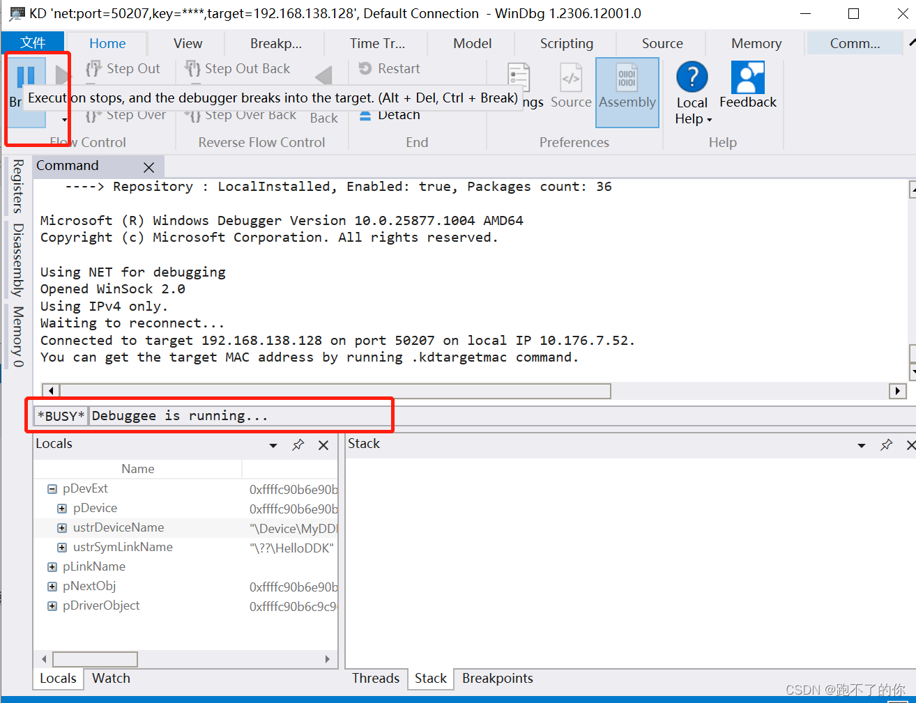The width and height of the screenshot is (916, 703).
Task: Expand the ustrDeviceName tree node
Action: (62, 528)
